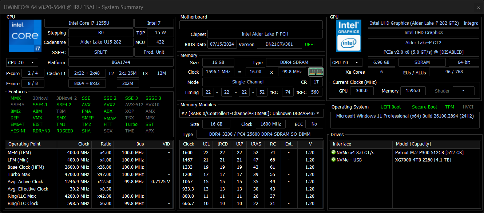Click the DDR4-3200 / PC4-25600 module type field
This screenshot has height=213, width=484.
[259, 134]
